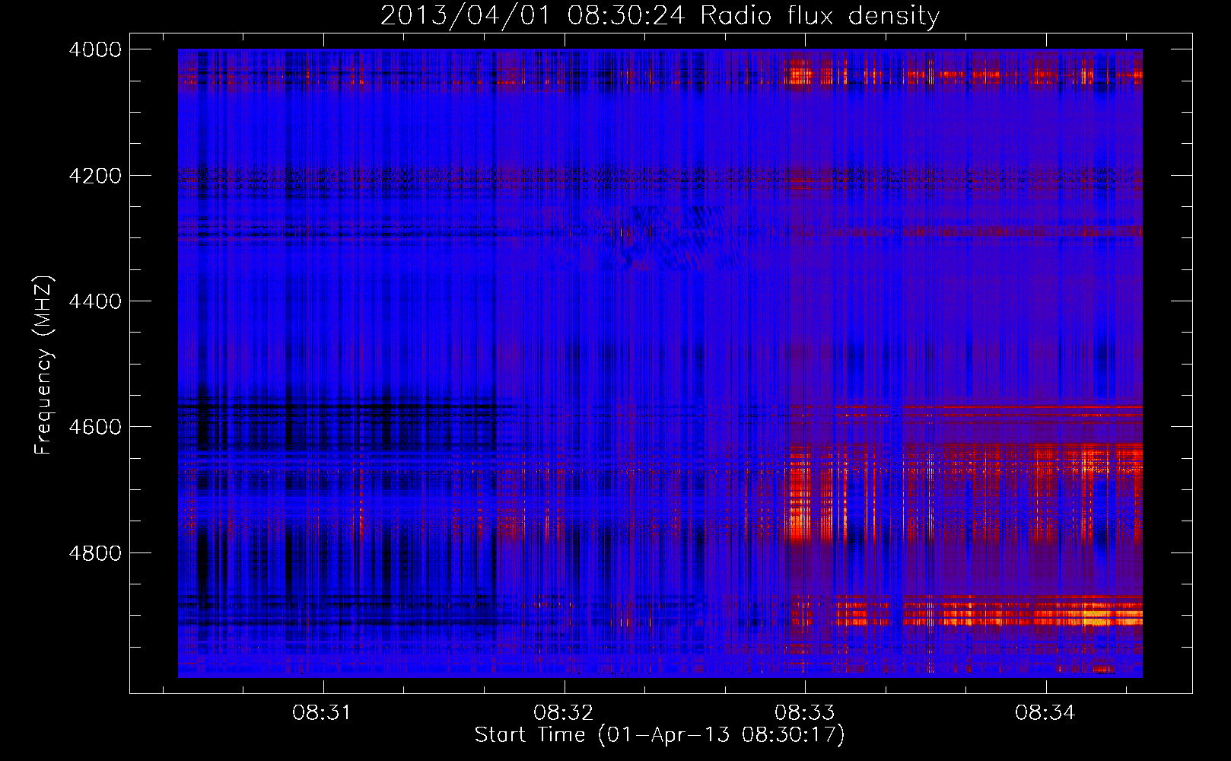1231x761 pixels.
Task: Click the plot title '2013/04/01 08:30:24 Radio flux density'
Action: pos(660,15)
